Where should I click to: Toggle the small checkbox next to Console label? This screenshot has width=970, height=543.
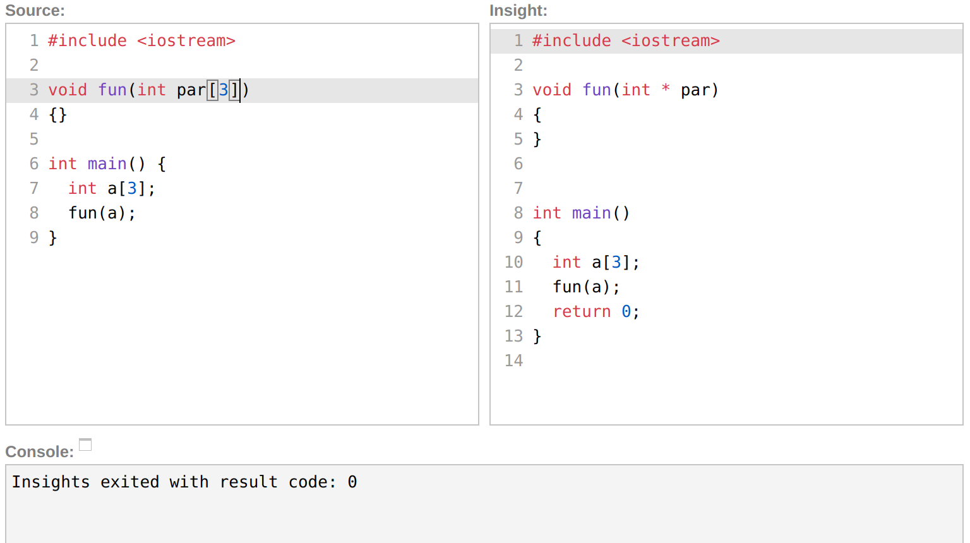(85, 445)
